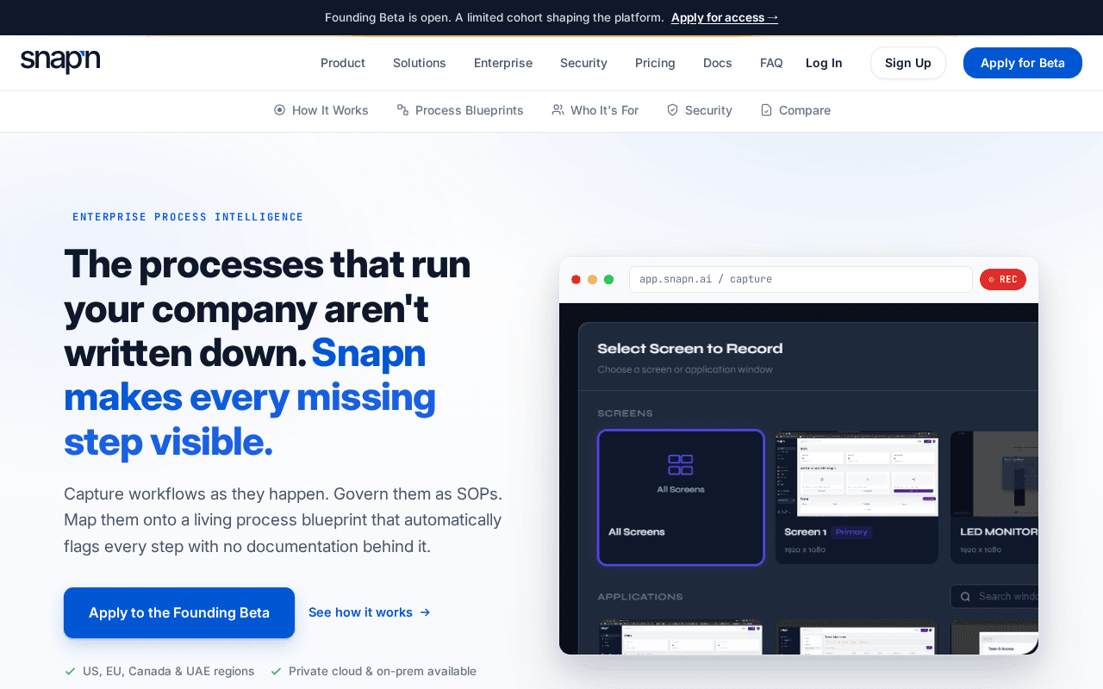
Task: Open the Docs page
Action: (x=718, y=63)
